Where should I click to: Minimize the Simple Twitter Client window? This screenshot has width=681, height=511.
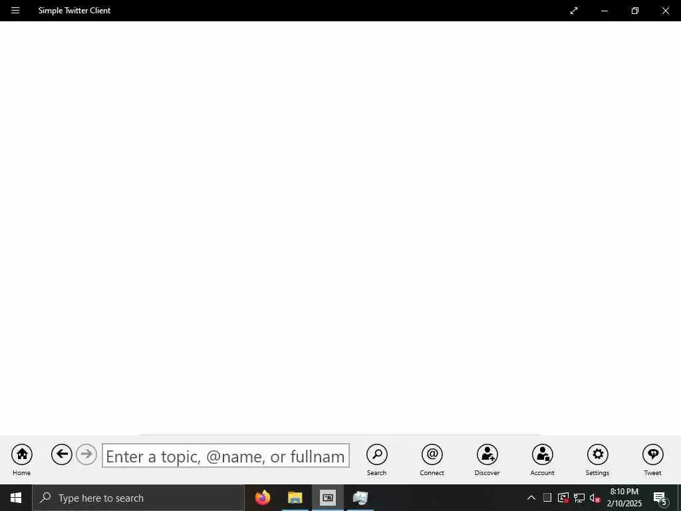pyautogui.click(x=605, y=11)
